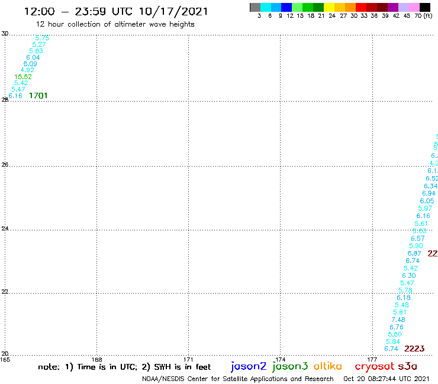Pick the purple swatch in the color scale
Screen dimensions: 438x384
393,7
